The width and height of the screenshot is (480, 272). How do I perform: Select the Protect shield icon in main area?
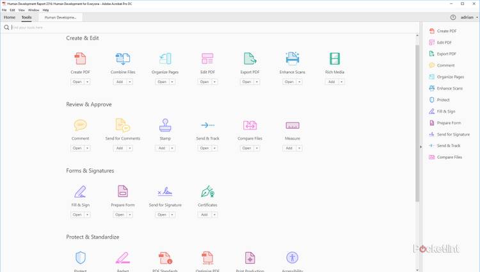tap(80, 258)
